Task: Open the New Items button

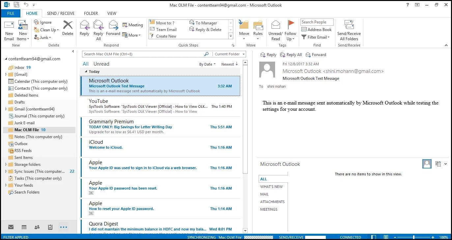Action: click(x=23, y=31)
